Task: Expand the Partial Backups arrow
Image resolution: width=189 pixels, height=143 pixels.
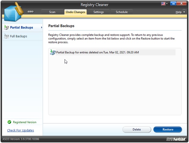Action: pos(42,27)
